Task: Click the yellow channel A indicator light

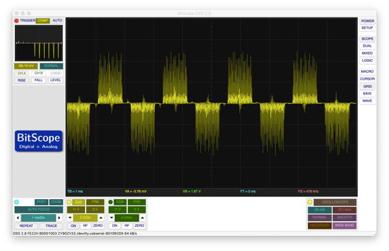Action: pos(69,202)
